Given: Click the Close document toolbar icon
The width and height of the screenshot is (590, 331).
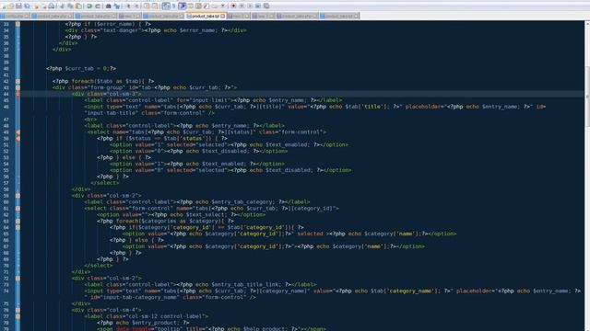Looking at the screenshot, I should tap(37, 6).
